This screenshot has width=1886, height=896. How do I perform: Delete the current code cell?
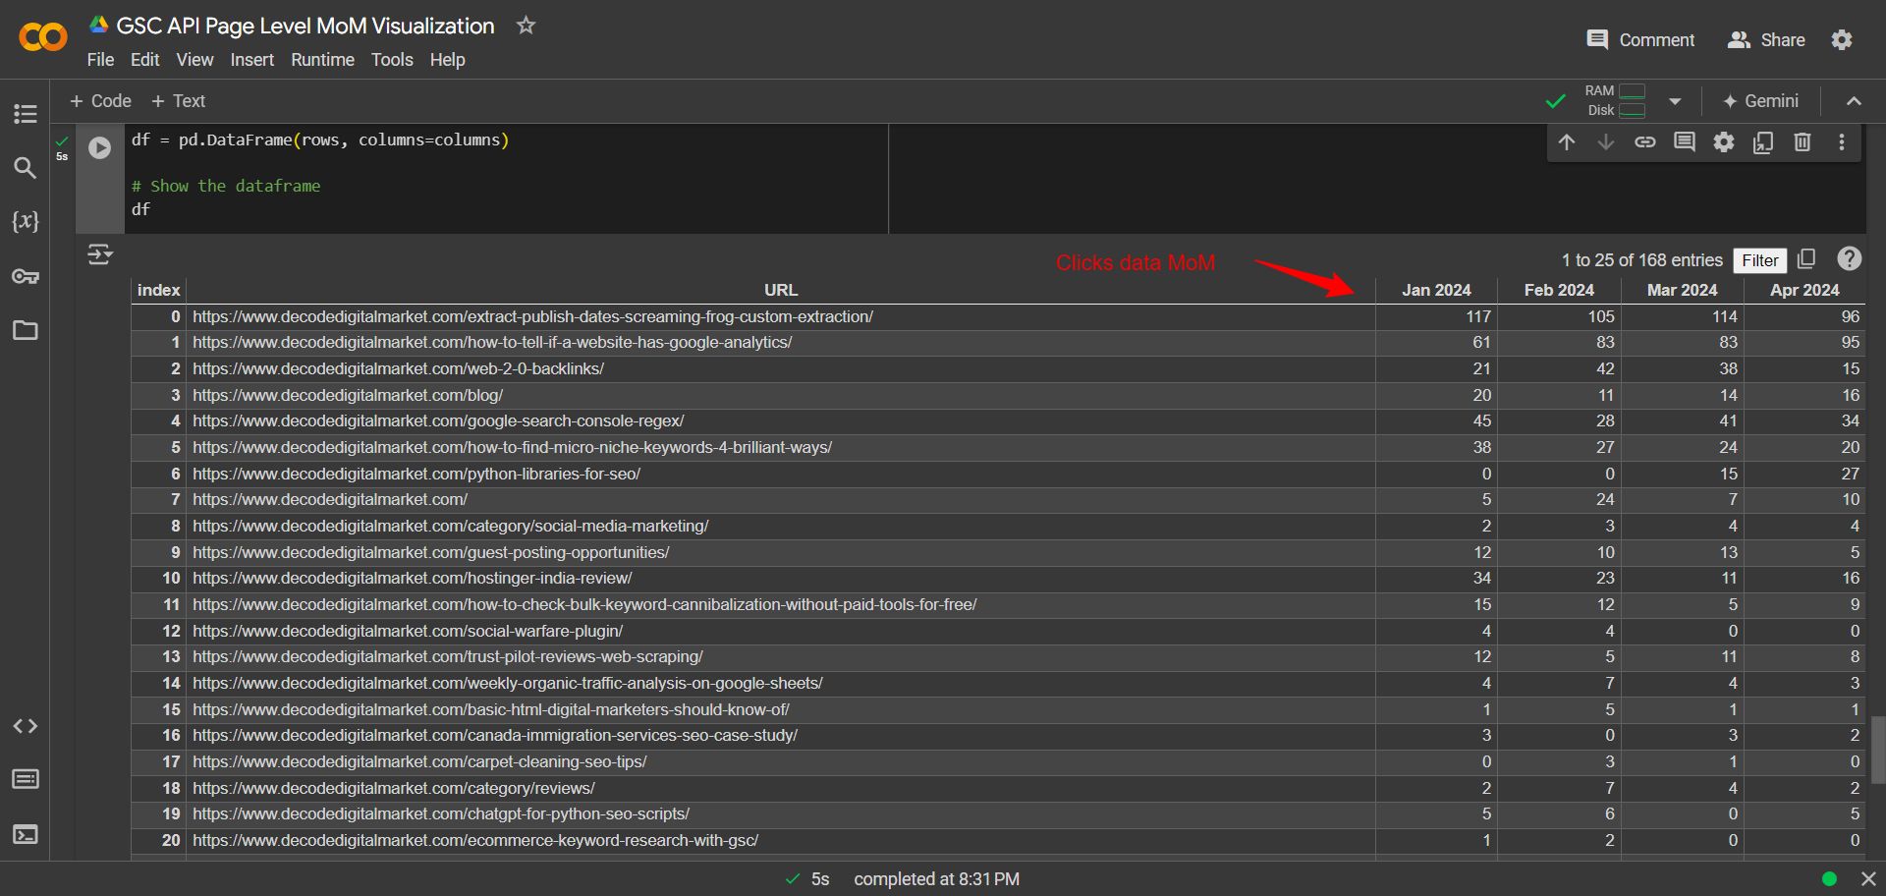pos(1803,142)
